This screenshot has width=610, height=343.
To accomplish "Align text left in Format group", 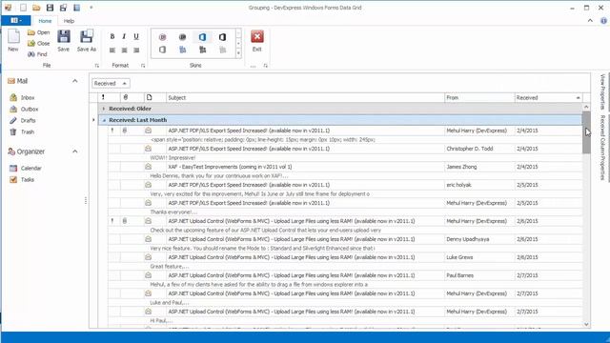I will point(112,50).
